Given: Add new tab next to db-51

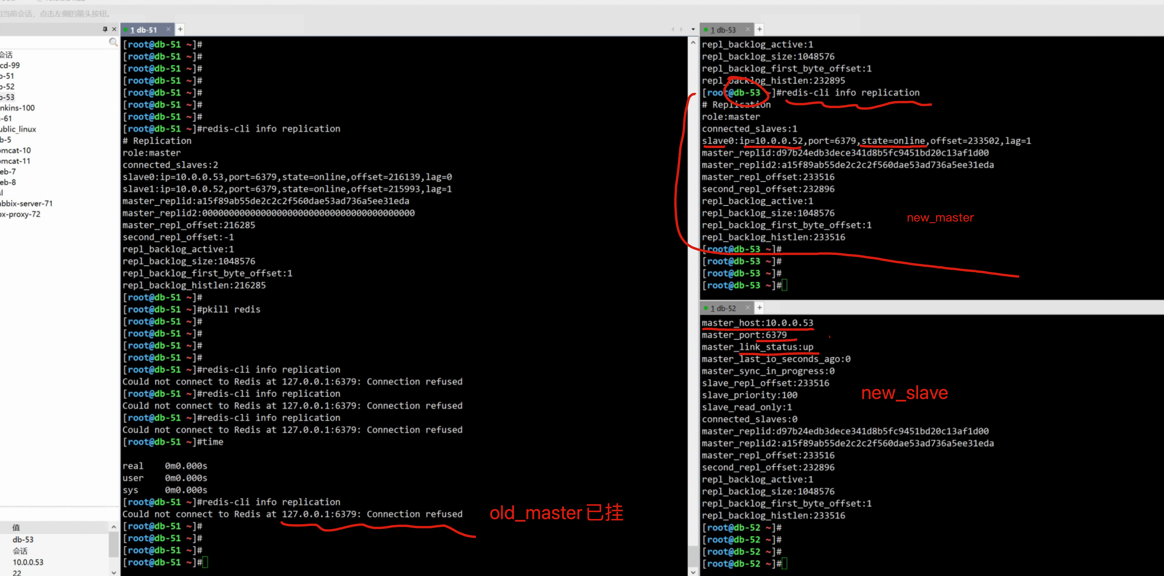Looking at the screenshot, I should click(x=180, y=29).
